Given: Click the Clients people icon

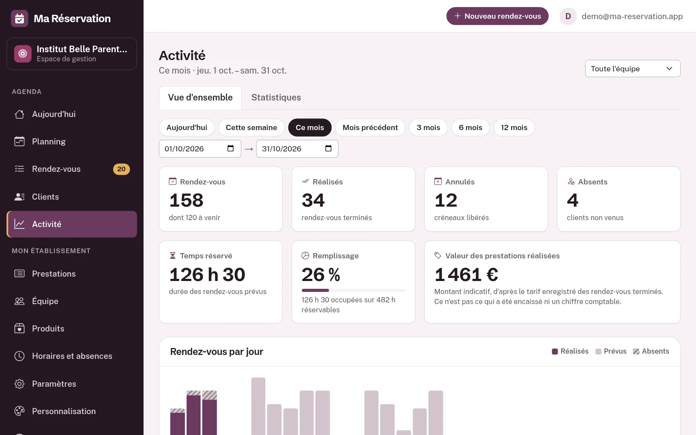Looking at the screenshot, I should [20, 197].
